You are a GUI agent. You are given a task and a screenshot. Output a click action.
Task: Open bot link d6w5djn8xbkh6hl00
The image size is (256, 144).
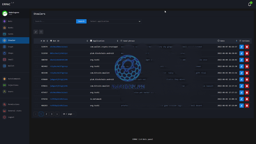coord(59,60)
